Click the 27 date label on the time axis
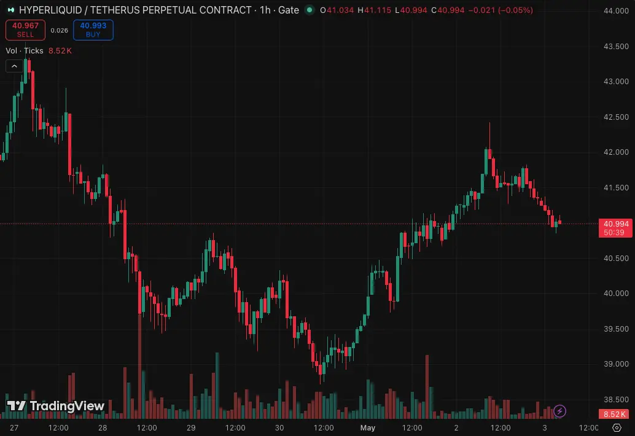Image resolution: width=635 pixels, height=436 pixels. point(14,427)
